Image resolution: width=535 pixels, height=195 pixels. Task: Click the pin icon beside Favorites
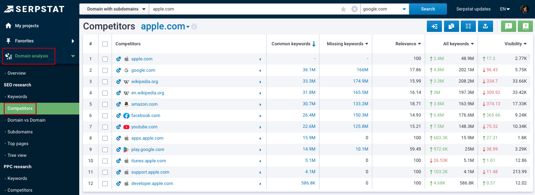coord(8,41)
